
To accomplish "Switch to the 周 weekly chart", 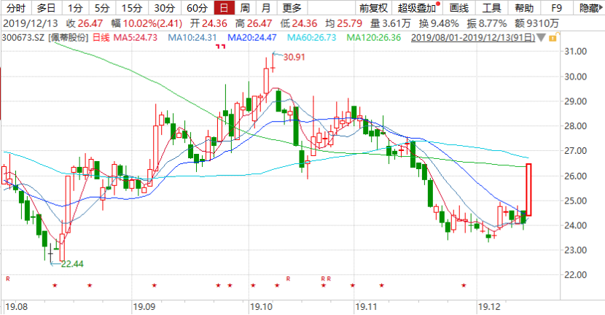I will (245, 8).
